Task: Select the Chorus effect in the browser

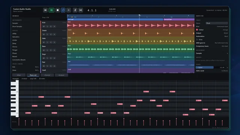Action: point(15,46)
